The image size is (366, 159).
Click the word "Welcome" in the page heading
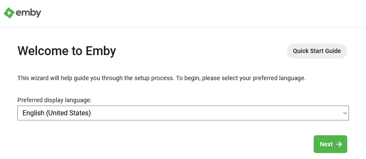click(43, 51)
